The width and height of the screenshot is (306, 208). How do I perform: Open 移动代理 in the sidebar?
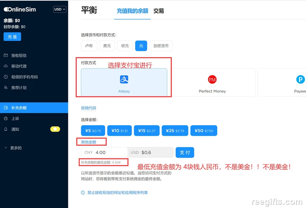pos(19,66)
